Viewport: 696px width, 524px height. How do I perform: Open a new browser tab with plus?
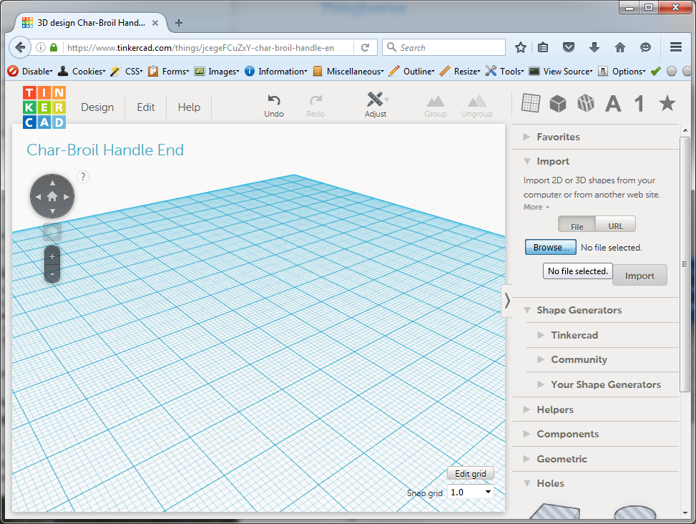coord(178,23)
